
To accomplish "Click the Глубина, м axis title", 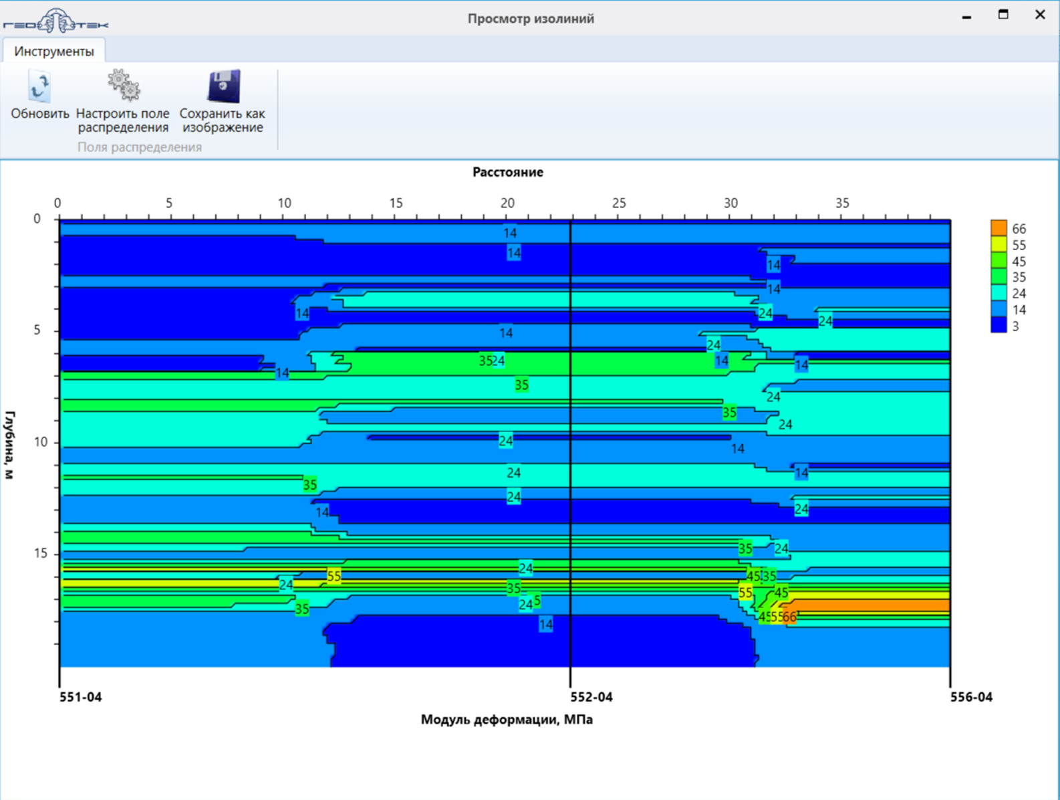I will (10, 445).
